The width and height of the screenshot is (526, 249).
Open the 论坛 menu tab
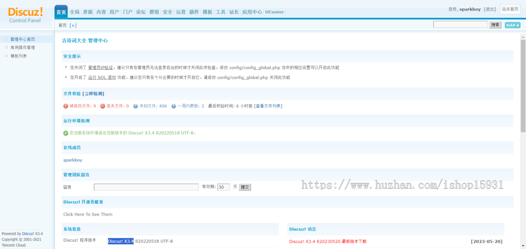[141, 12]
